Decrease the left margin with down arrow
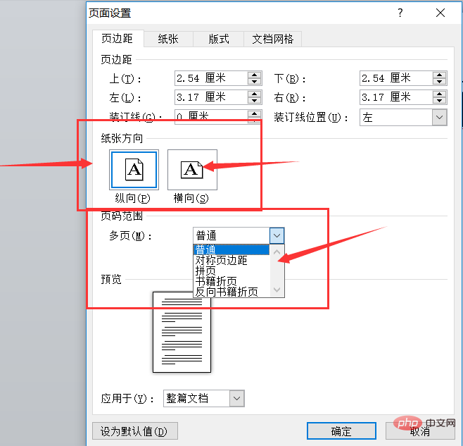Screen dimensions: 463x446 (x=254, y=101)
